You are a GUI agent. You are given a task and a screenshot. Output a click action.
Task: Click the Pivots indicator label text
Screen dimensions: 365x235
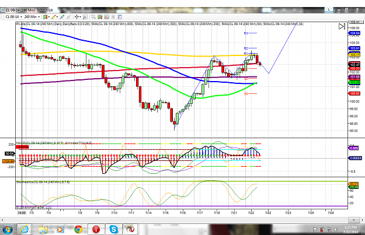(54, 24)
